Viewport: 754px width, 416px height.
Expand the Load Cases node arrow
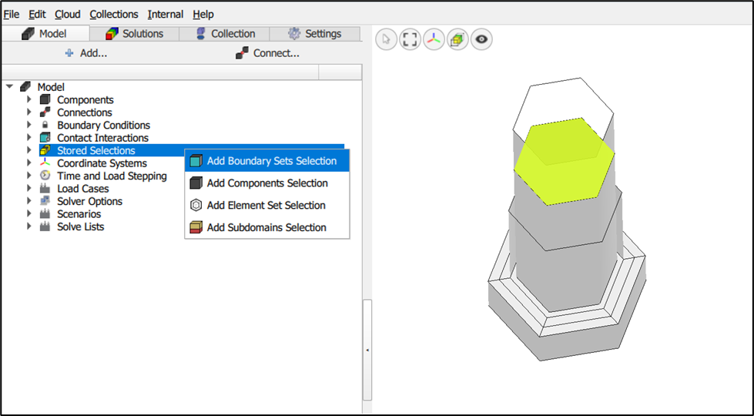pos(28,189)
